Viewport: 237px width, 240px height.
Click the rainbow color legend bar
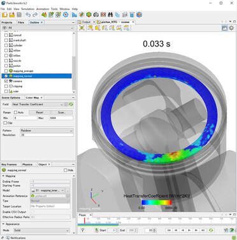tap(157, 202)
